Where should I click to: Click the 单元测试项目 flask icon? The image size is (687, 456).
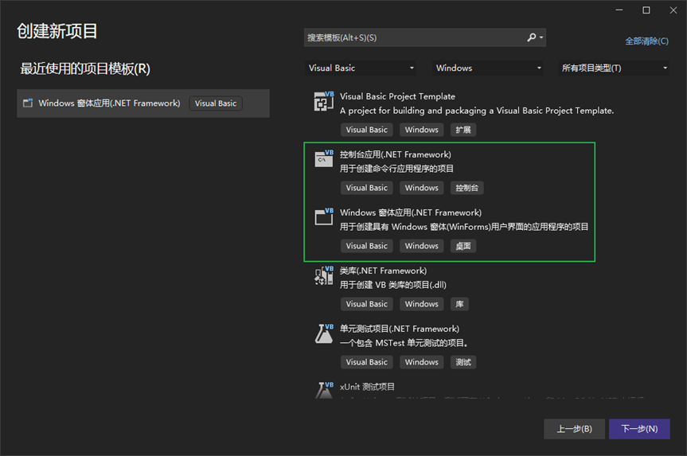pyautogui.click(x=324, y=333)
